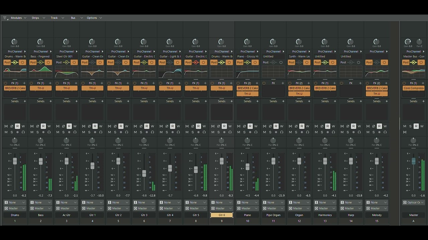Invert phase on the Bass strip
The width and height of the screenshot is (428, 240).
coord(37,126)
